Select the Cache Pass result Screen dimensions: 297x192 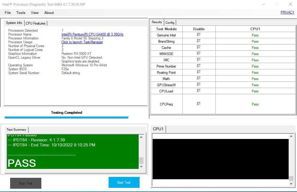point(255,48)
